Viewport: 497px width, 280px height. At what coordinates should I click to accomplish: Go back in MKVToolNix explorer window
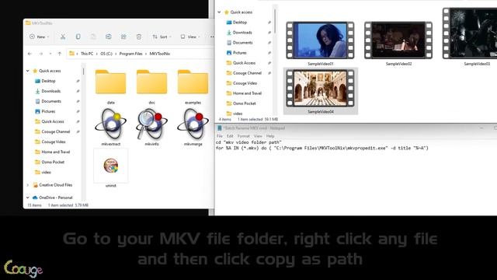click(x=30, y=54)
